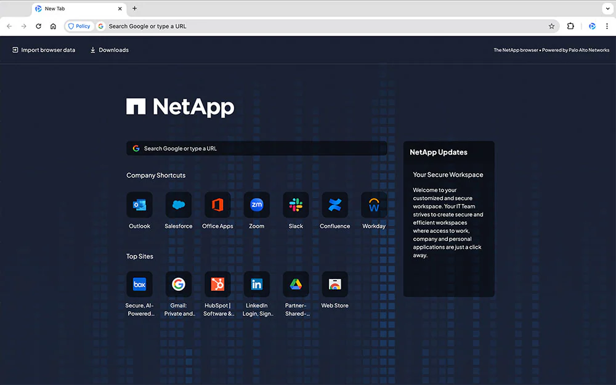The height and width of the screenshot is (385, 616).
Task: Click the Policy badge in address bar
Action: [79, 26]
